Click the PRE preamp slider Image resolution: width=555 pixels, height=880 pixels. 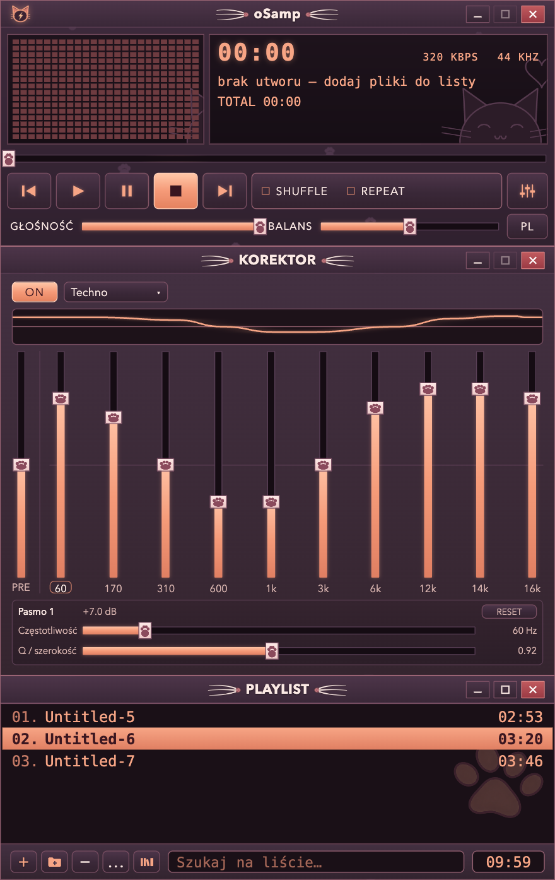click(x=21, y=465)
